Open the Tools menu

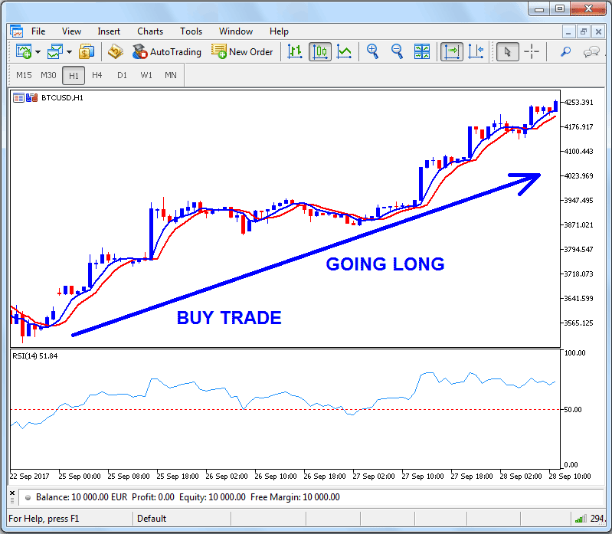(x=191, y=31)
